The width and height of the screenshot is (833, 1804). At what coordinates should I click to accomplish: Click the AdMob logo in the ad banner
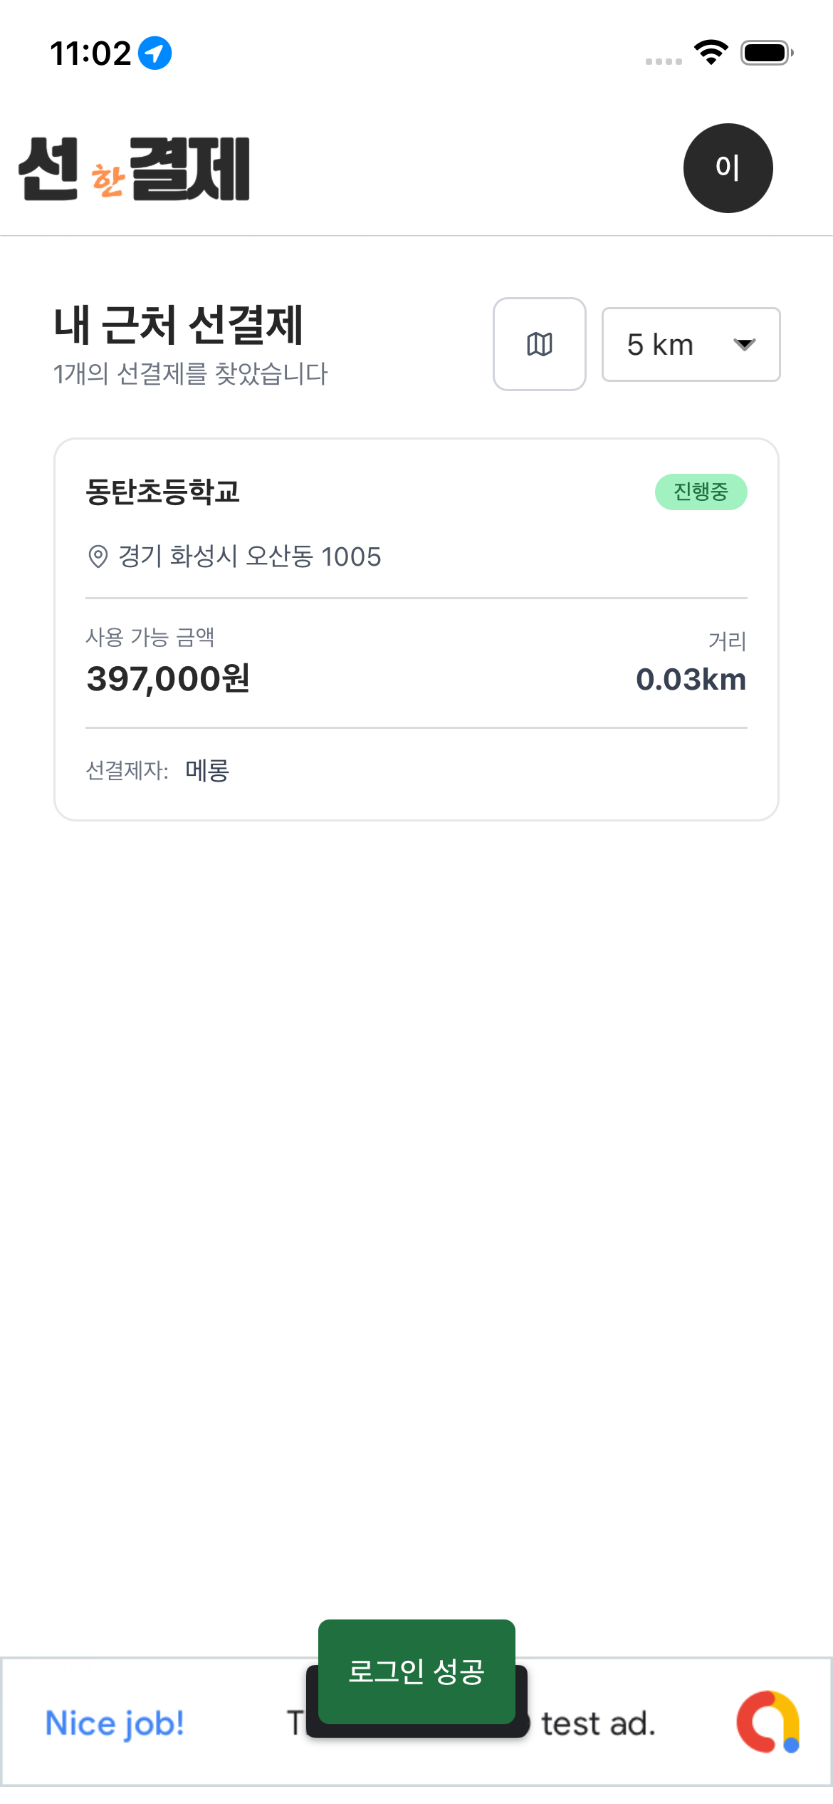767,1722
